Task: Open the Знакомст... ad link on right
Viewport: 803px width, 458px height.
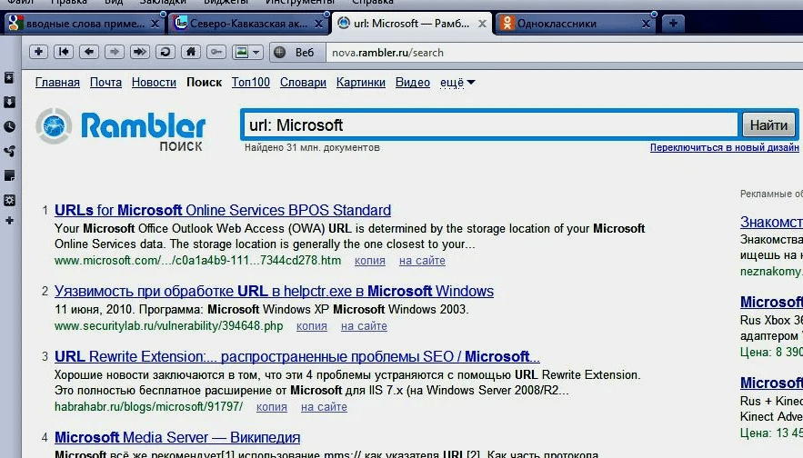Action: coord(771,222)
